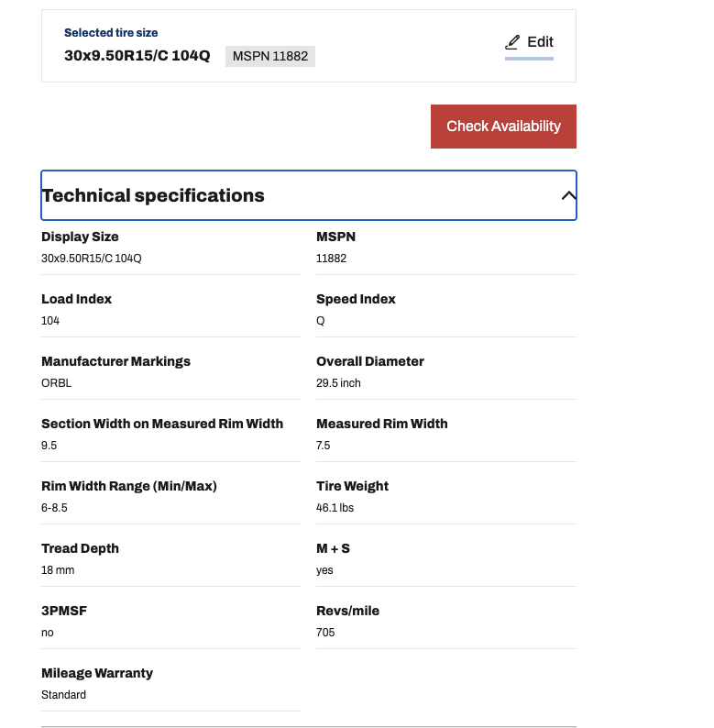Click the Overall Diameter value 29.5 inch
This screenshot has width=714, height=728.
click(338, 383)
